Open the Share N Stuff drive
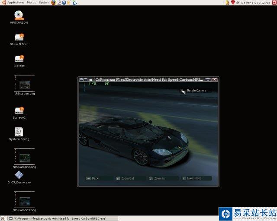 pos(19,37)
